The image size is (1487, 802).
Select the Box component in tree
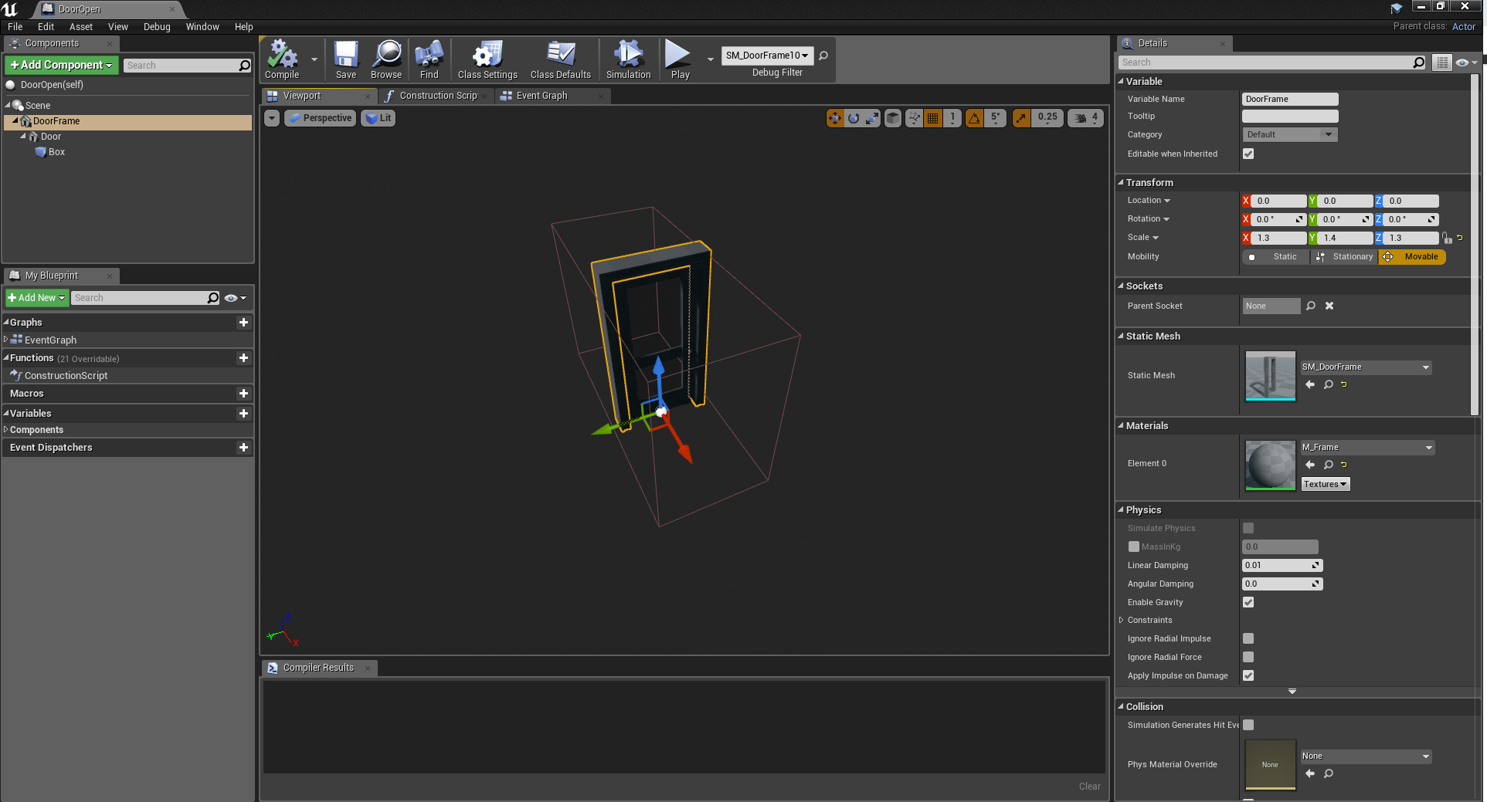(56, 152)
